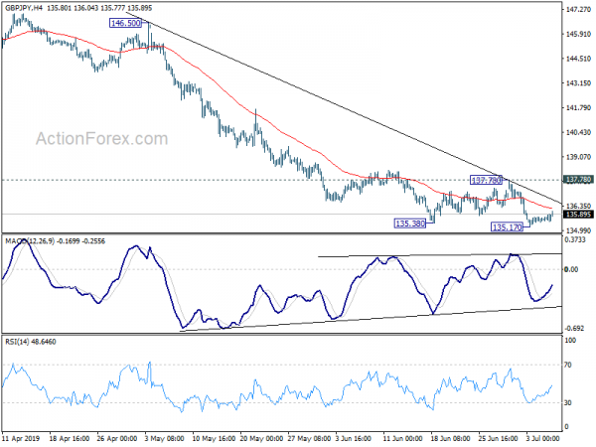This screenshot has height=447, width=596.
Task: Click the 146.500 price label
Action: coord(125,23)
